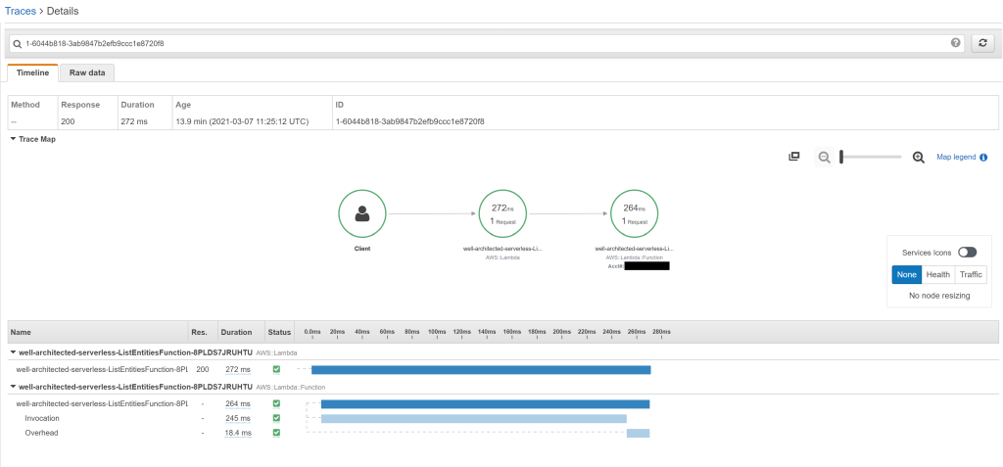Click the 264 ms function timeline bar
Viewport: 1003px width, 467px height.
(x=485, y=403)
